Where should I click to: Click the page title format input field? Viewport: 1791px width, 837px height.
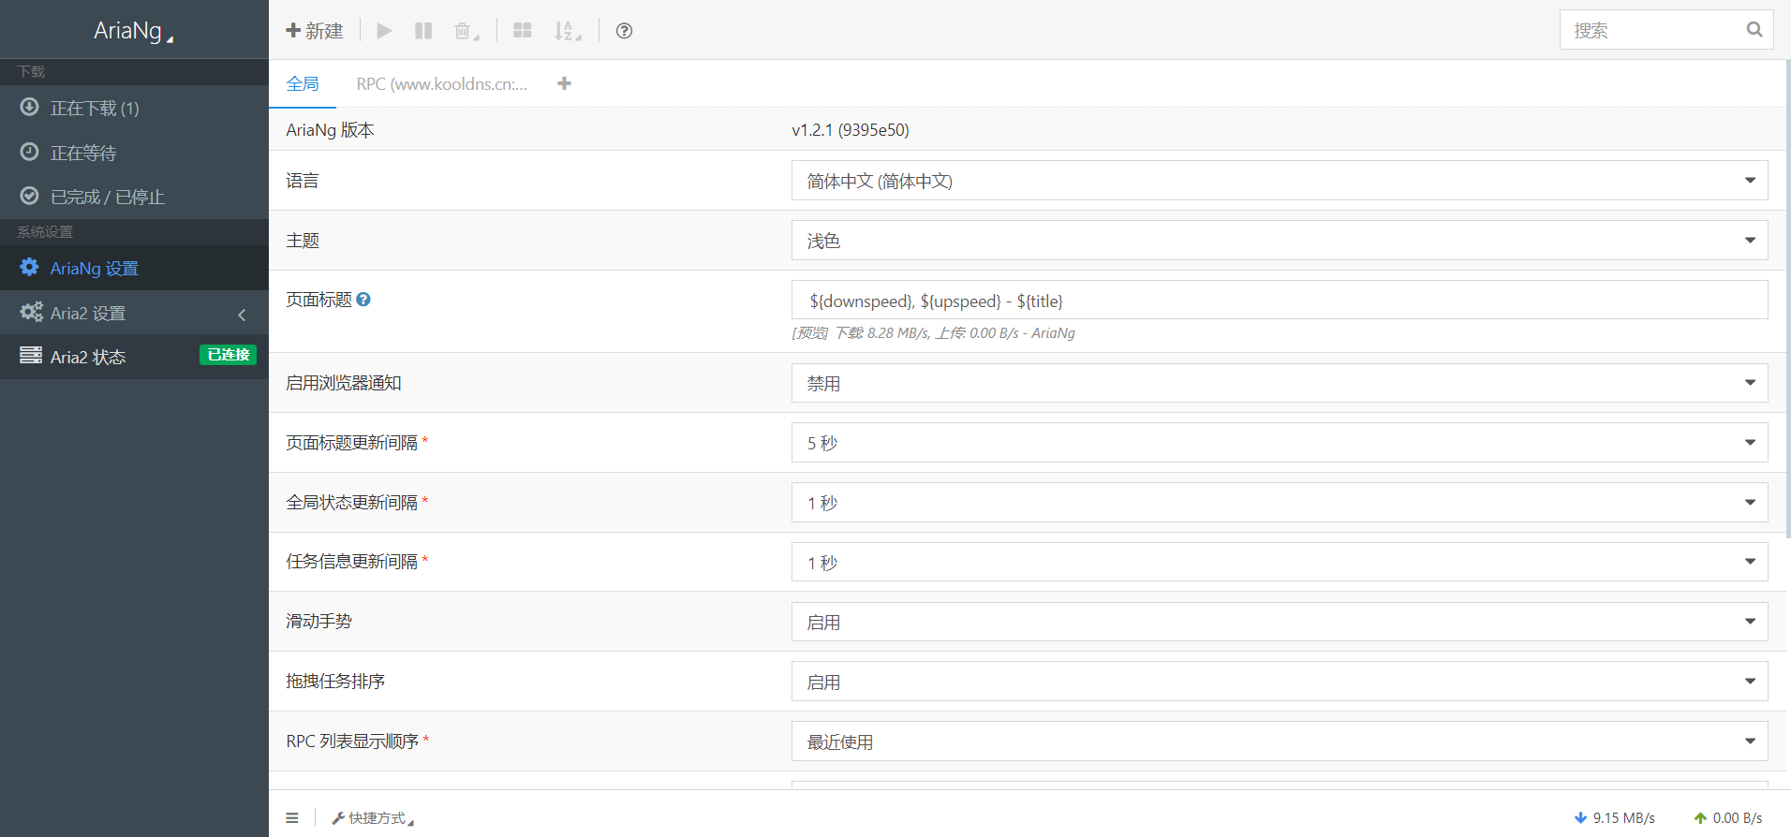click(x=1279, y=301)
